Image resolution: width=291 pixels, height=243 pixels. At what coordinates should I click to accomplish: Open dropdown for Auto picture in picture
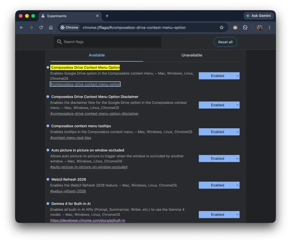click(219, 159)
